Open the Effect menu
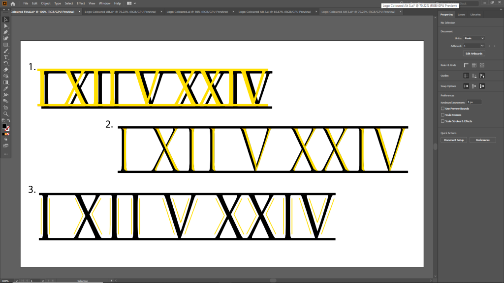504x283 pixels. click(x=81, y=3)
